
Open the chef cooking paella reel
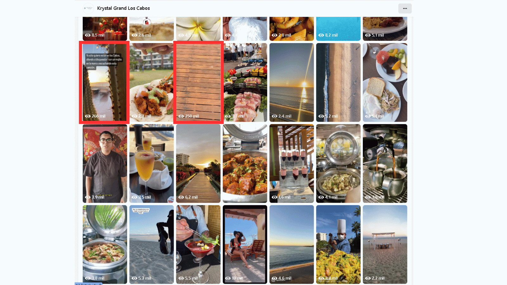tap(338, 244)
